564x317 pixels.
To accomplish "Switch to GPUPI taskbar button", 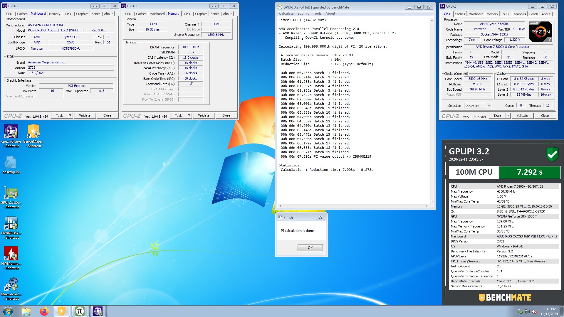I will click(x=80, y=311).
